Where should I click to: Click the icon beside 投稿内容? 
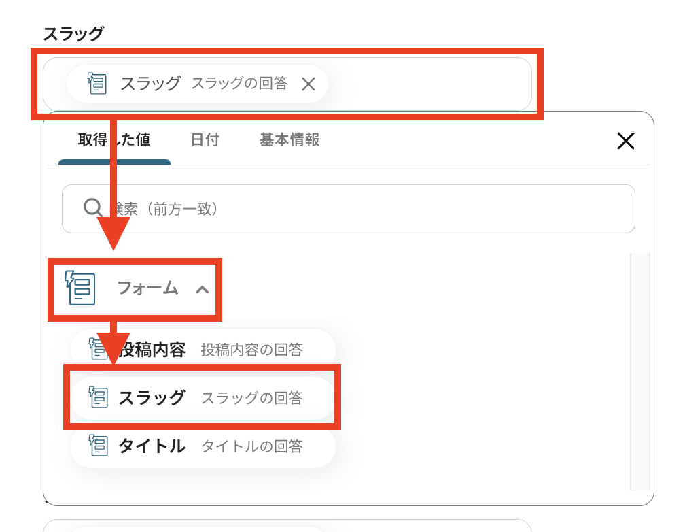coord(98,350)
